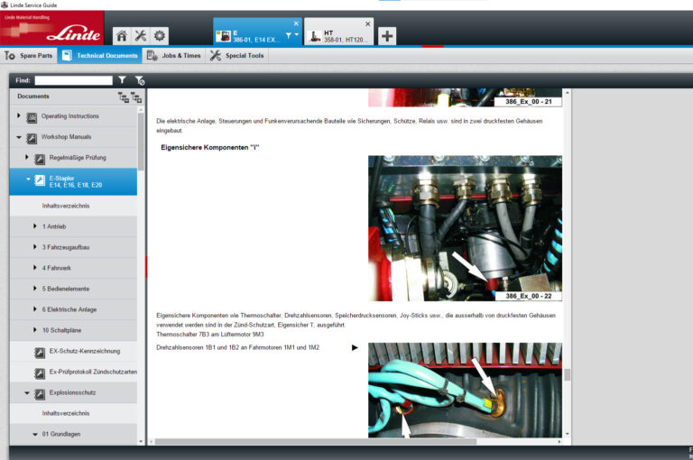Collapse E-Stapler E14, E16, E18, E20 node

[28, 179]
